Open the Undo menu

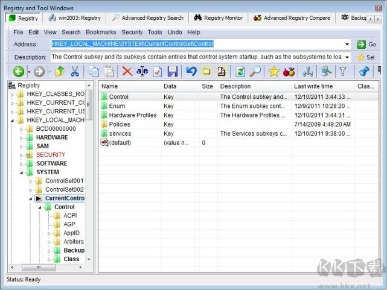[x=174, y=33]
